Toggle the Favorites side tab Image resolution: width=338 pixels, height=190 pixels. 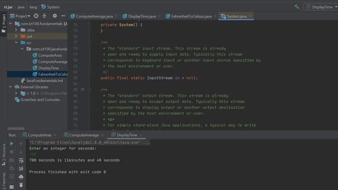(x=4, y=181)
